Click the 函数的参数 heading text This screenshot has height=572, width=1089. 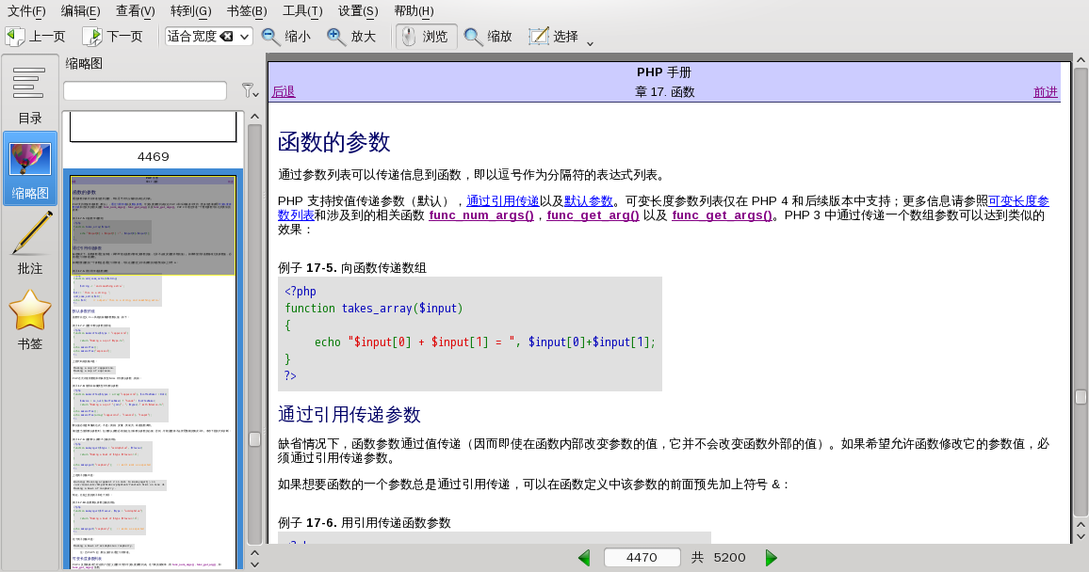334,142
